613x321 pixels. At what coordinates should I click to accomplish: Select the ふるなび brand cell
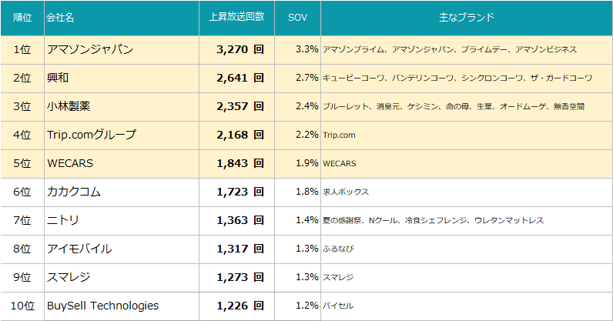click(x=339, y=249)
